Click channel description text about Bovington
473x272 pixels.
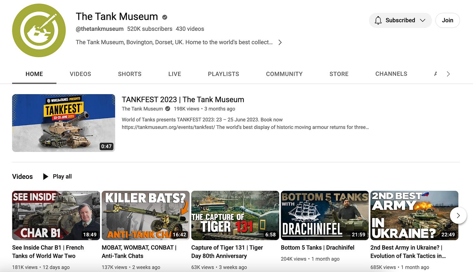pos(174,43)
